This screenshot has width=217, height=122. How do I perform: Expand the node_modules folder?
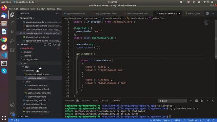tap(31, 59)
